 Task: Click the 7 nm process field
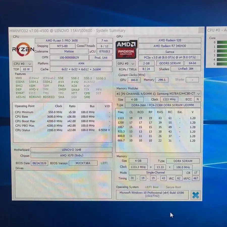click(x=104, y=40)
